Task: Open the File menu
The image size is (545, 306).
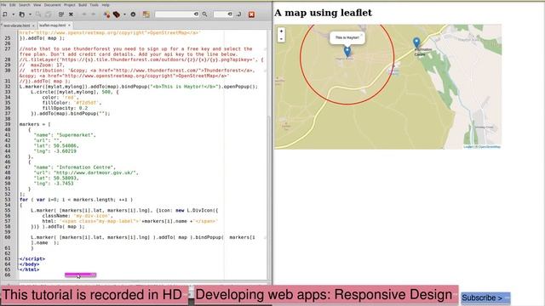Action: [3, 5]
